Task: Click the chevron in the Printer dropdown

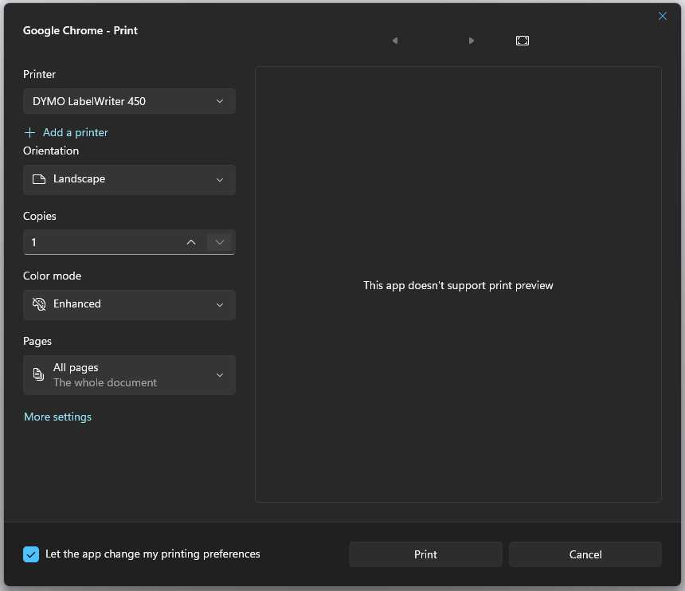Action: (x=220, y=101)
